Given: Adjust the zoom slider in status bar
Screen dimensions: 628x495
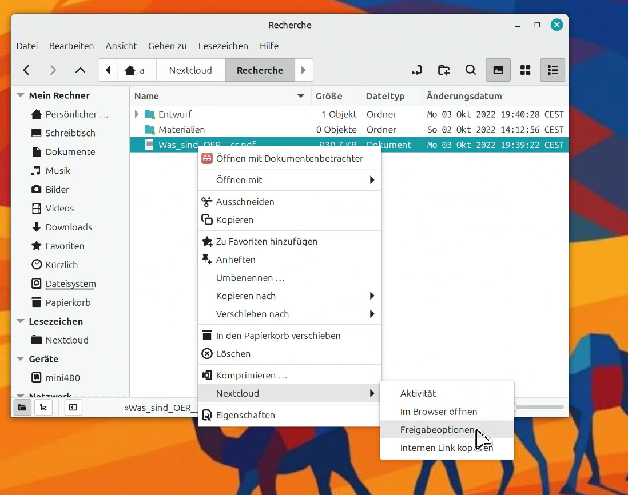Looking at the screenshot, I should (x=538, y=407).
